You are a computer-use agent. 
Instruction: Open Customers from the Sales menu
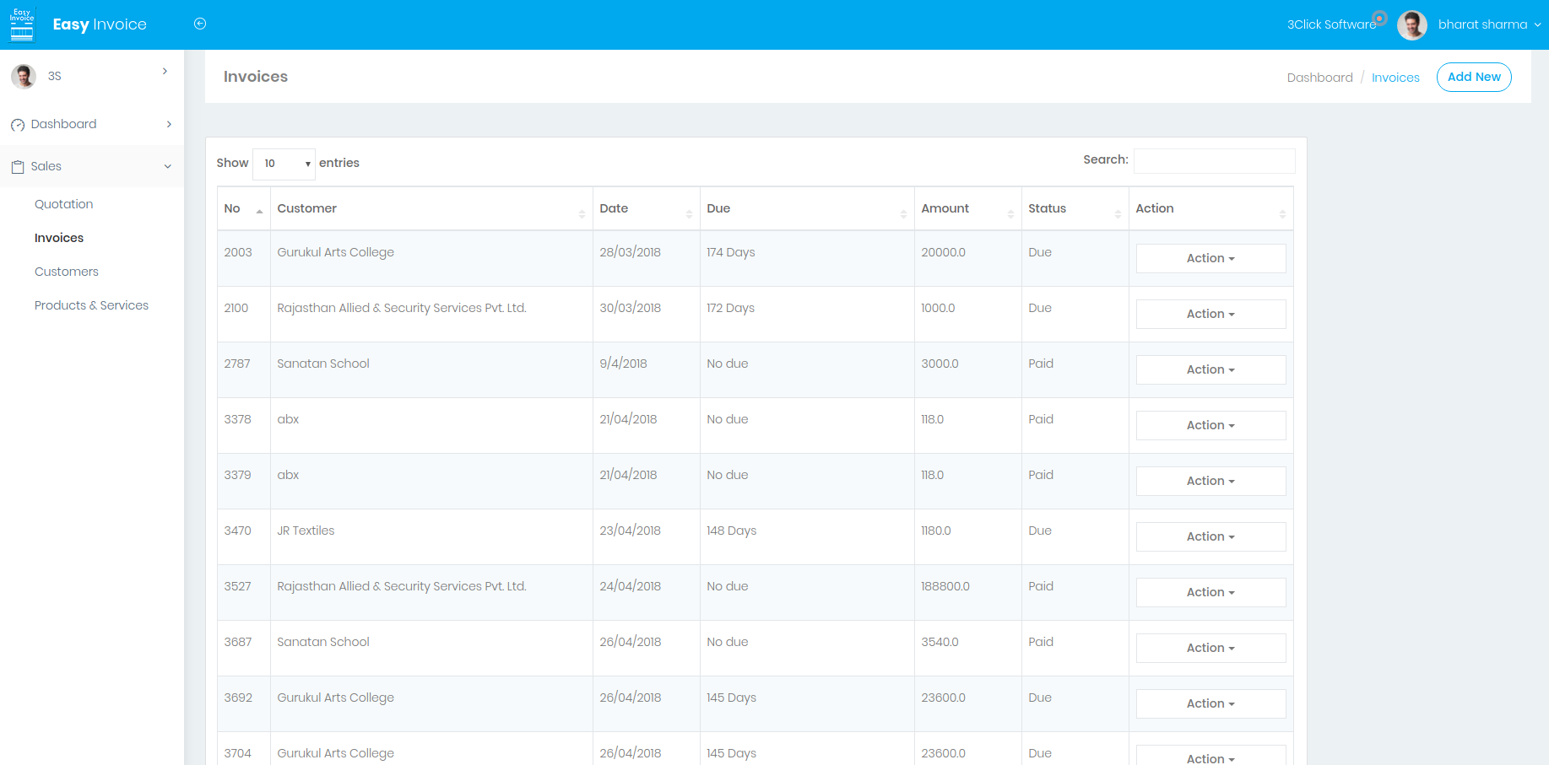tap(67, 272)
